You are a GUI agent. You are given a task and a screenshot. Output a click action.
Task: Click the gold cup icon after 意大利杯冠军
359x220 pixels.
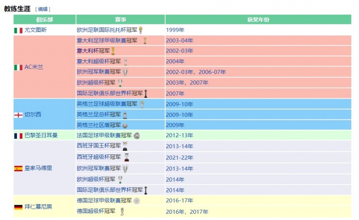click(x=113, y=51)
